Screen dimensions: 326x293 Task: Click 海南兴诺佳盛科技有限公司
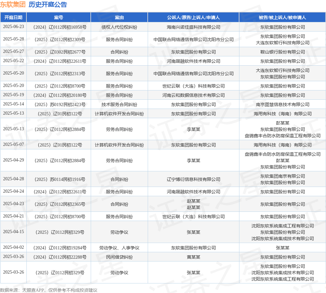193,27
